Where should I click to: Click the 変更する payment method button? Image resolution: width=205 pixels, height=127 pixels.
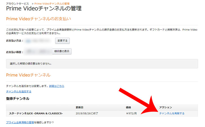coord(62,41)
